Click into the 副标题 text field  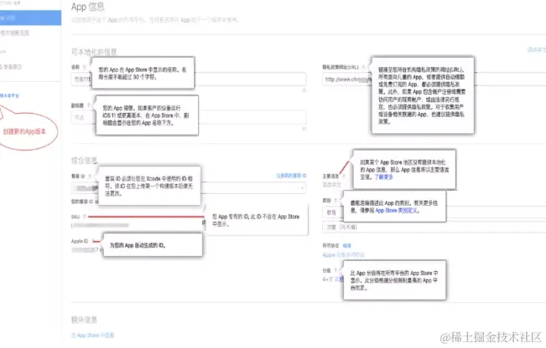[x=189, y=117]
